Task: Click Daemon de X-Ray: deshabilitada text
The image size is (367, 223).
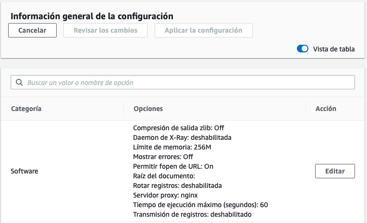Action: click(x=182, y=137)
